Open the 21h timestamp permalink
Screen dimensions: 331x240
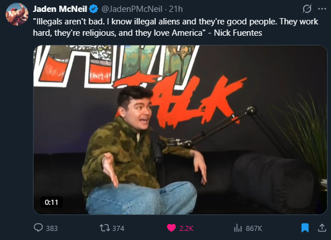click(176, 9)
